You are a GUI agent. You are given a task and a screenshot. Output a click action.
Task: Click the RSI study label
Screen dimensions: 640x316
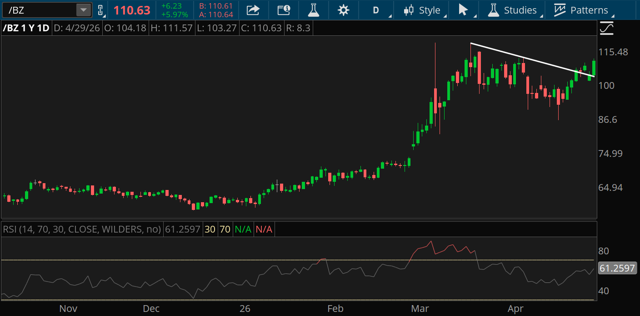pos(82,229)
